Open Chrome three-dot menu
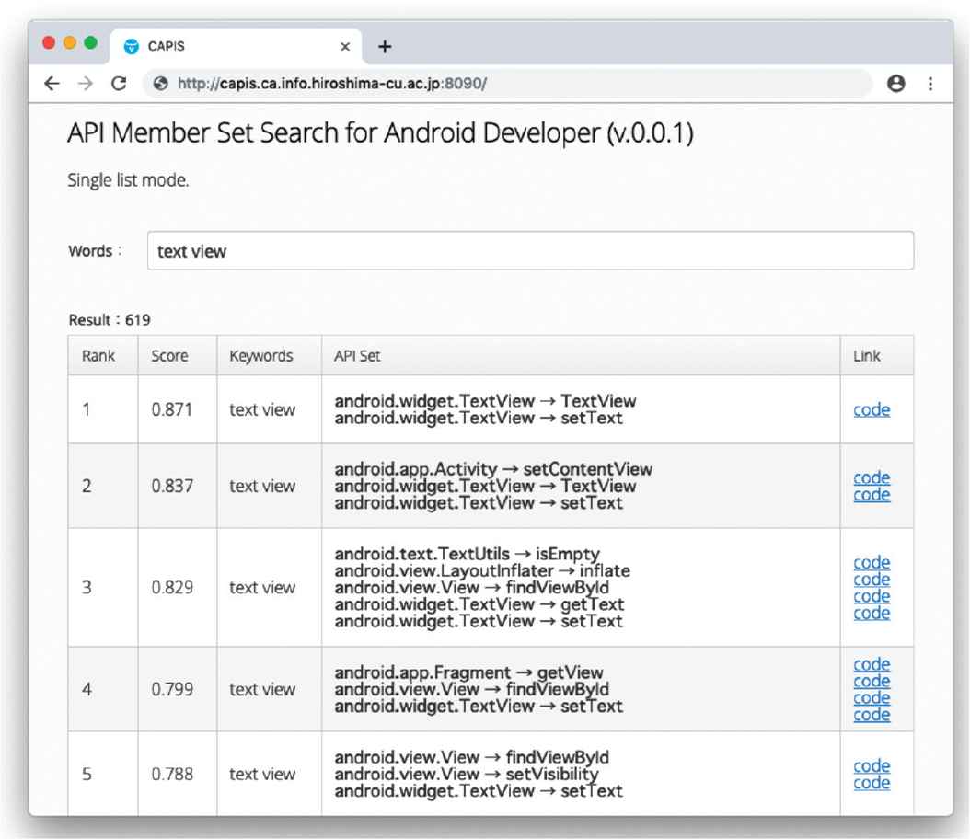Viewport: 970px width, 839px height. 930,84
